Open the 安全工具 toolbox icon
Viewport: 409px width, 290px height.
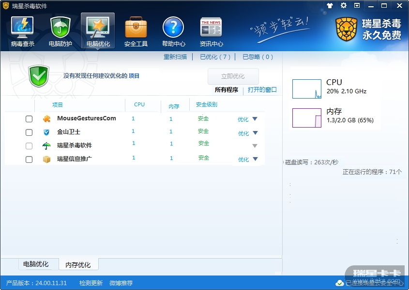136,28
